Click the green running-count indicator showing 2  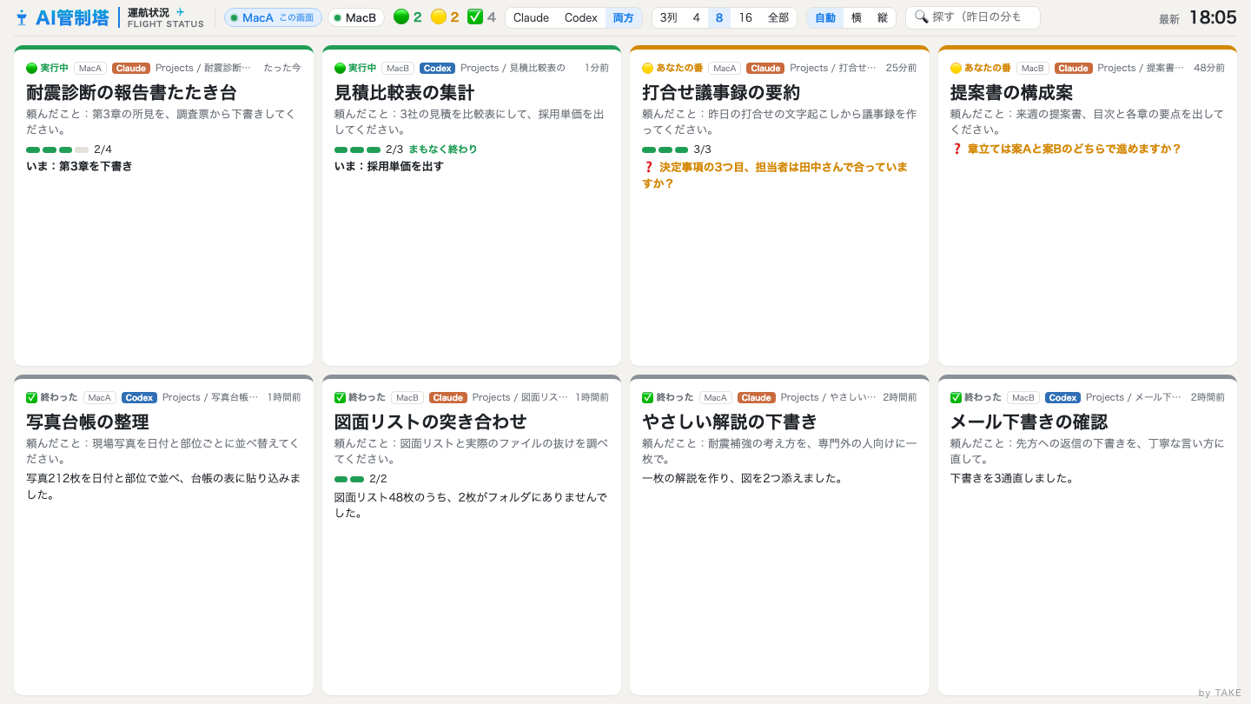[x=407, y=17]
